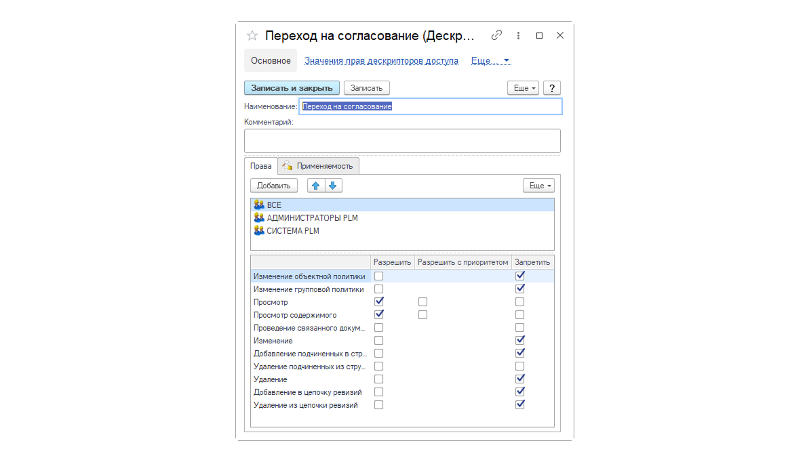Copy link to object using chain icon
This screenshot has height=462, width=809.
tap(496, 35)
